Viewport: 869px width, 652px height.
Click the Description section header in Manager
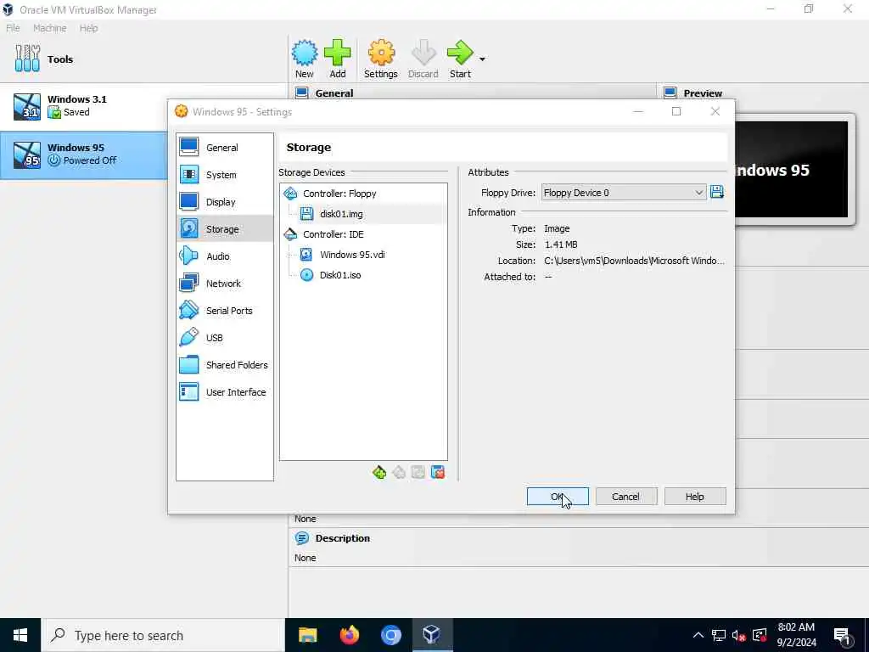(343, 537)
